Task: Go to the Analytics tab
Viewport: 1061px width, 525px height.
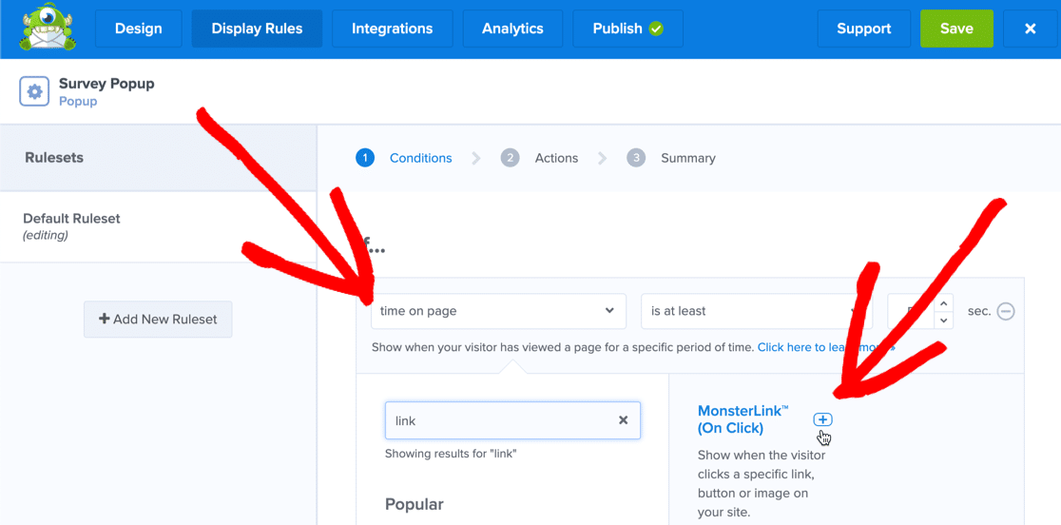Action: tap(512, 29)
